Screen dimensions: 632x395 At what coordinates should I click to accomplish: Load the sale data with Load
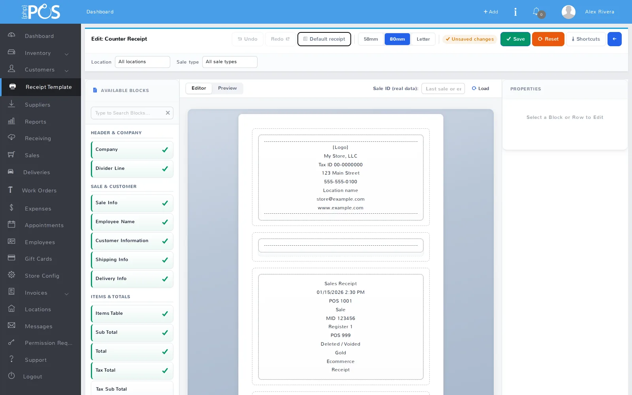[480, 88]
